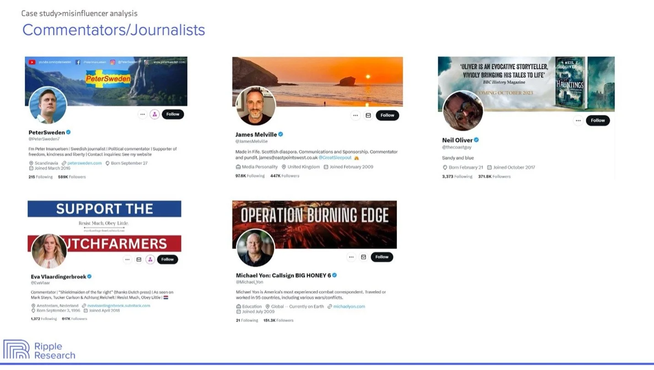Viewport: 654px width, 370px height.
Task: Click James Melville's verified badge
Action: point(281,134)
